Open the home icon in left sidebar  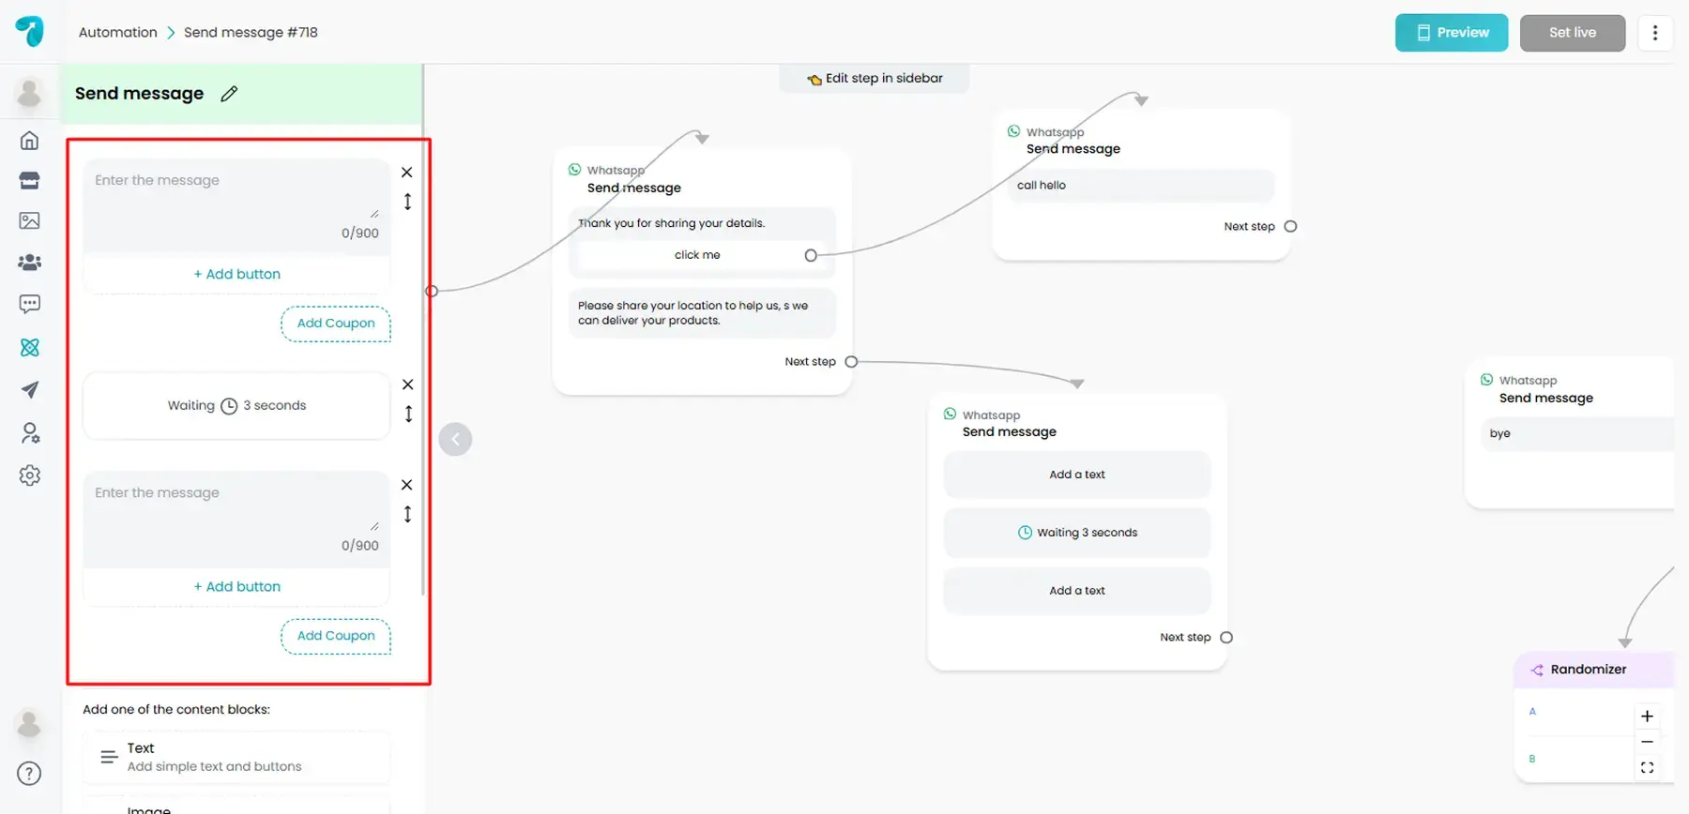pyautogui.click(x=30, y=141)
